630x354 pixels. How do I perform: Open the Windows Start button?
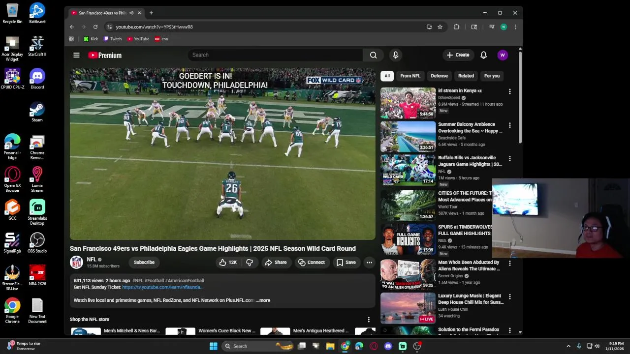(x=213, y=346)
